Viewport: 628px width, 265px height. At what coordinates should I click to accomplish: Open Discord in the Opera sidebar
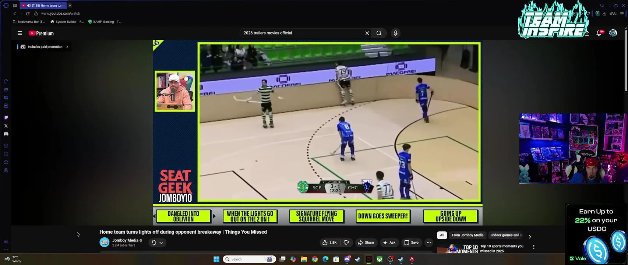[x=6, y=134]
